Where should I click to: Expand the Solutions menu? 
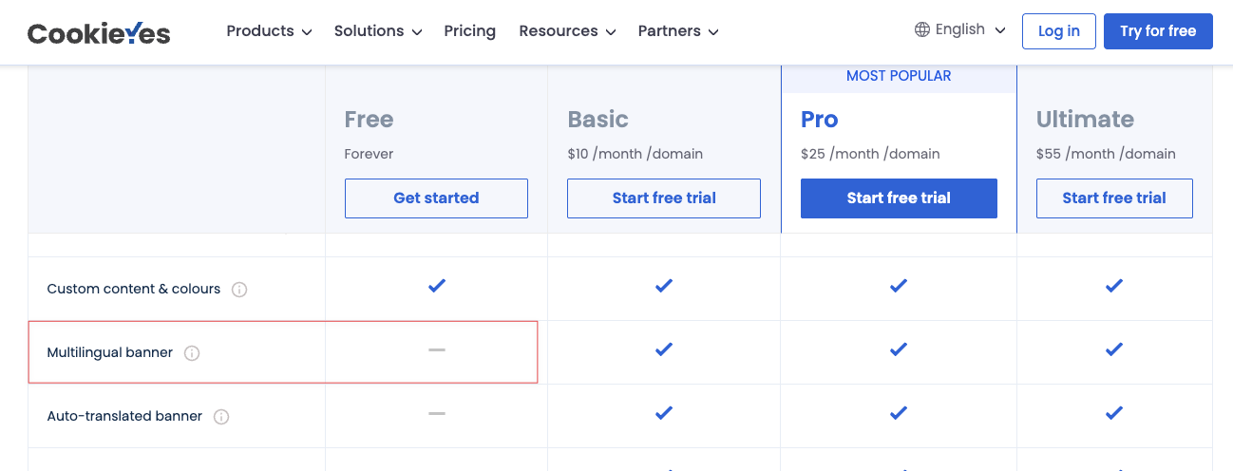pos(378,31)
